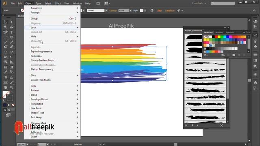This screenshot has width=260, height=146.
Task: Open Gradient panel icon in right dock
Action: tap(256, 60)
